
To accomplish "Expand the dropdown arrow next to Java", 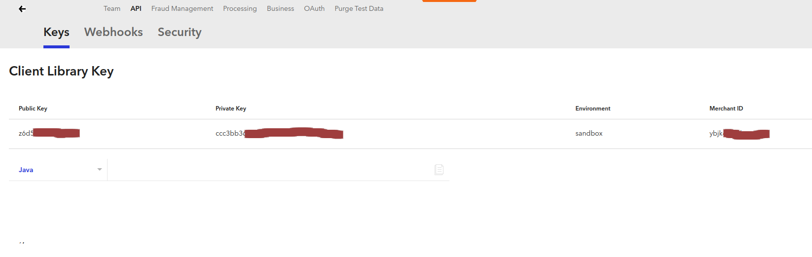I will [x=100, y=170].
